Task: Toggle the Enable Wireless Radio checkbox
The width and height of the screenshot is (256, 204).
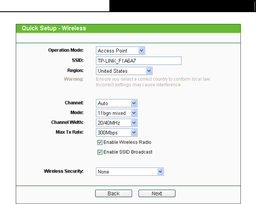Action: (100, 143)
